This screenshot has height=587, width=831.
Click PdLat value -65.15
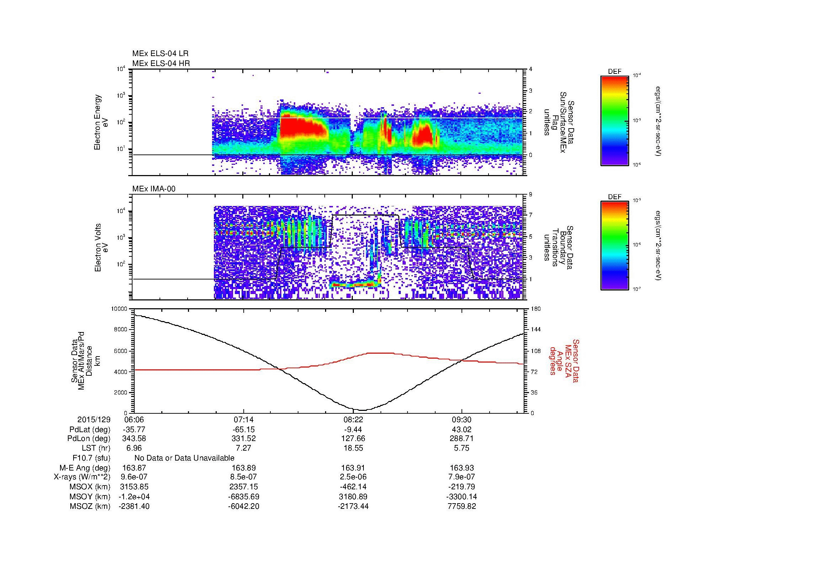pos(244,430)
